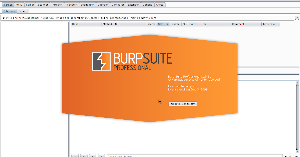Select the Comparer tab

coord(118,5)
